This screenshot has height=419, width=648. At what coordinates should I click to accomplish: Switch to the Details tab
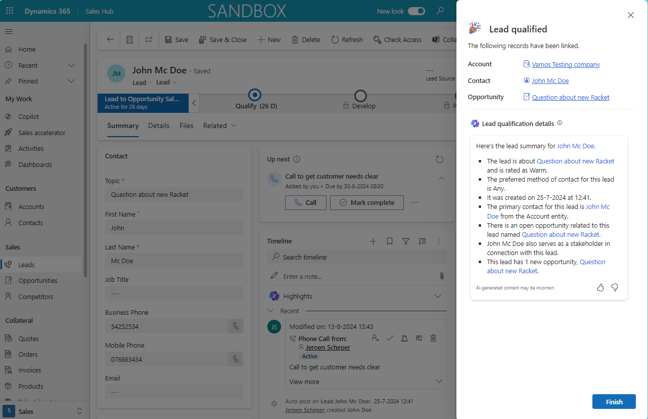click(159, 125)
